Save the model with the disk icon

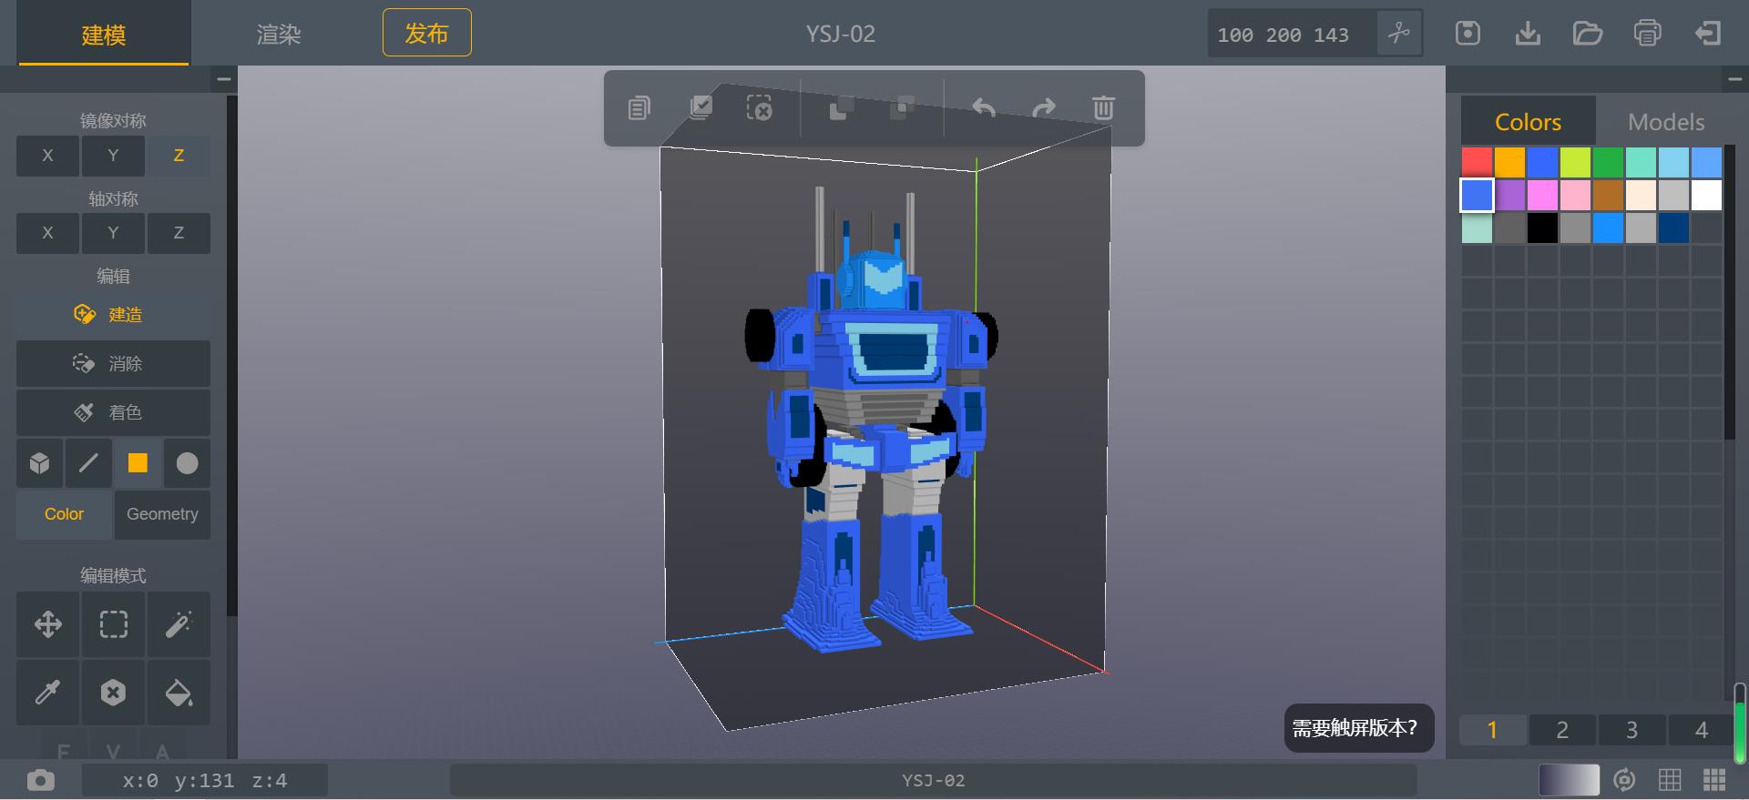point(1468,34)
